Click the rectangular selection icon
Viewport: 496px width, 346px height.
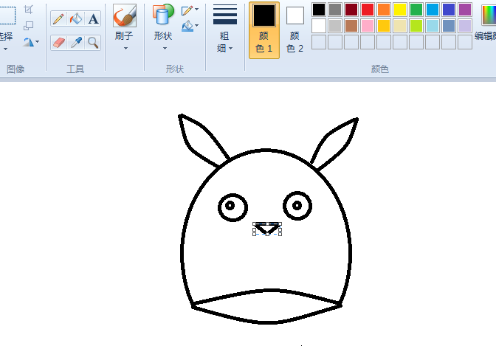7,15
